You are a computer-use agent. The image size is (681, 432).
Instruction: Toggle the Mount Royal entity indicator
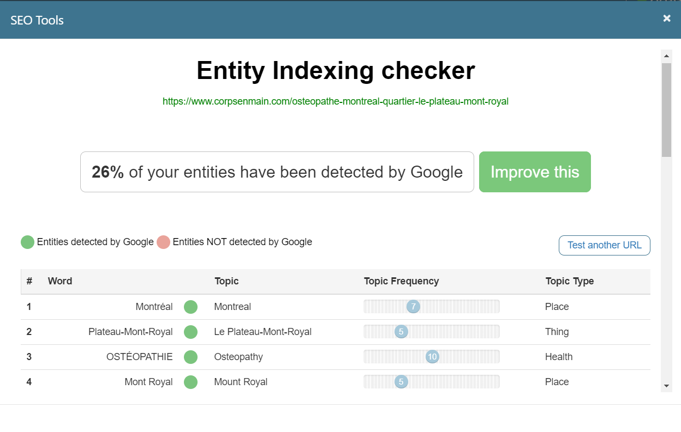(190, 382)
